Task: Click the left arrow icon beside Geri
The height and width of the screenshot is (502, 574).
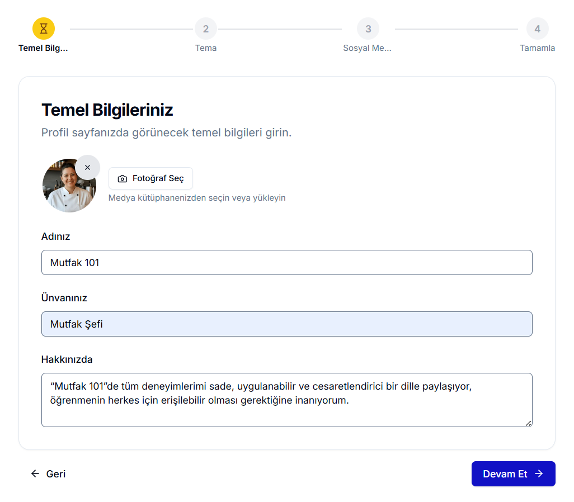Action: tap(35, 474)
